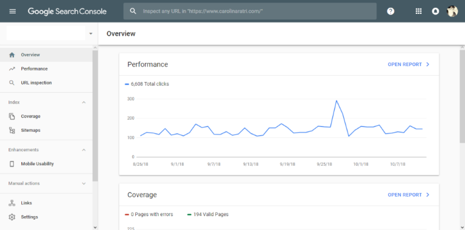Click the Overview page heading
The width and height of the screenshot is (465, 230).
121,34
